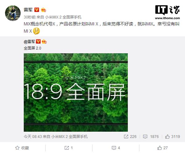This screenshot has height=153, width=185.
Task: Click the laughing emoji after MI X
Action: coord(36,31)
